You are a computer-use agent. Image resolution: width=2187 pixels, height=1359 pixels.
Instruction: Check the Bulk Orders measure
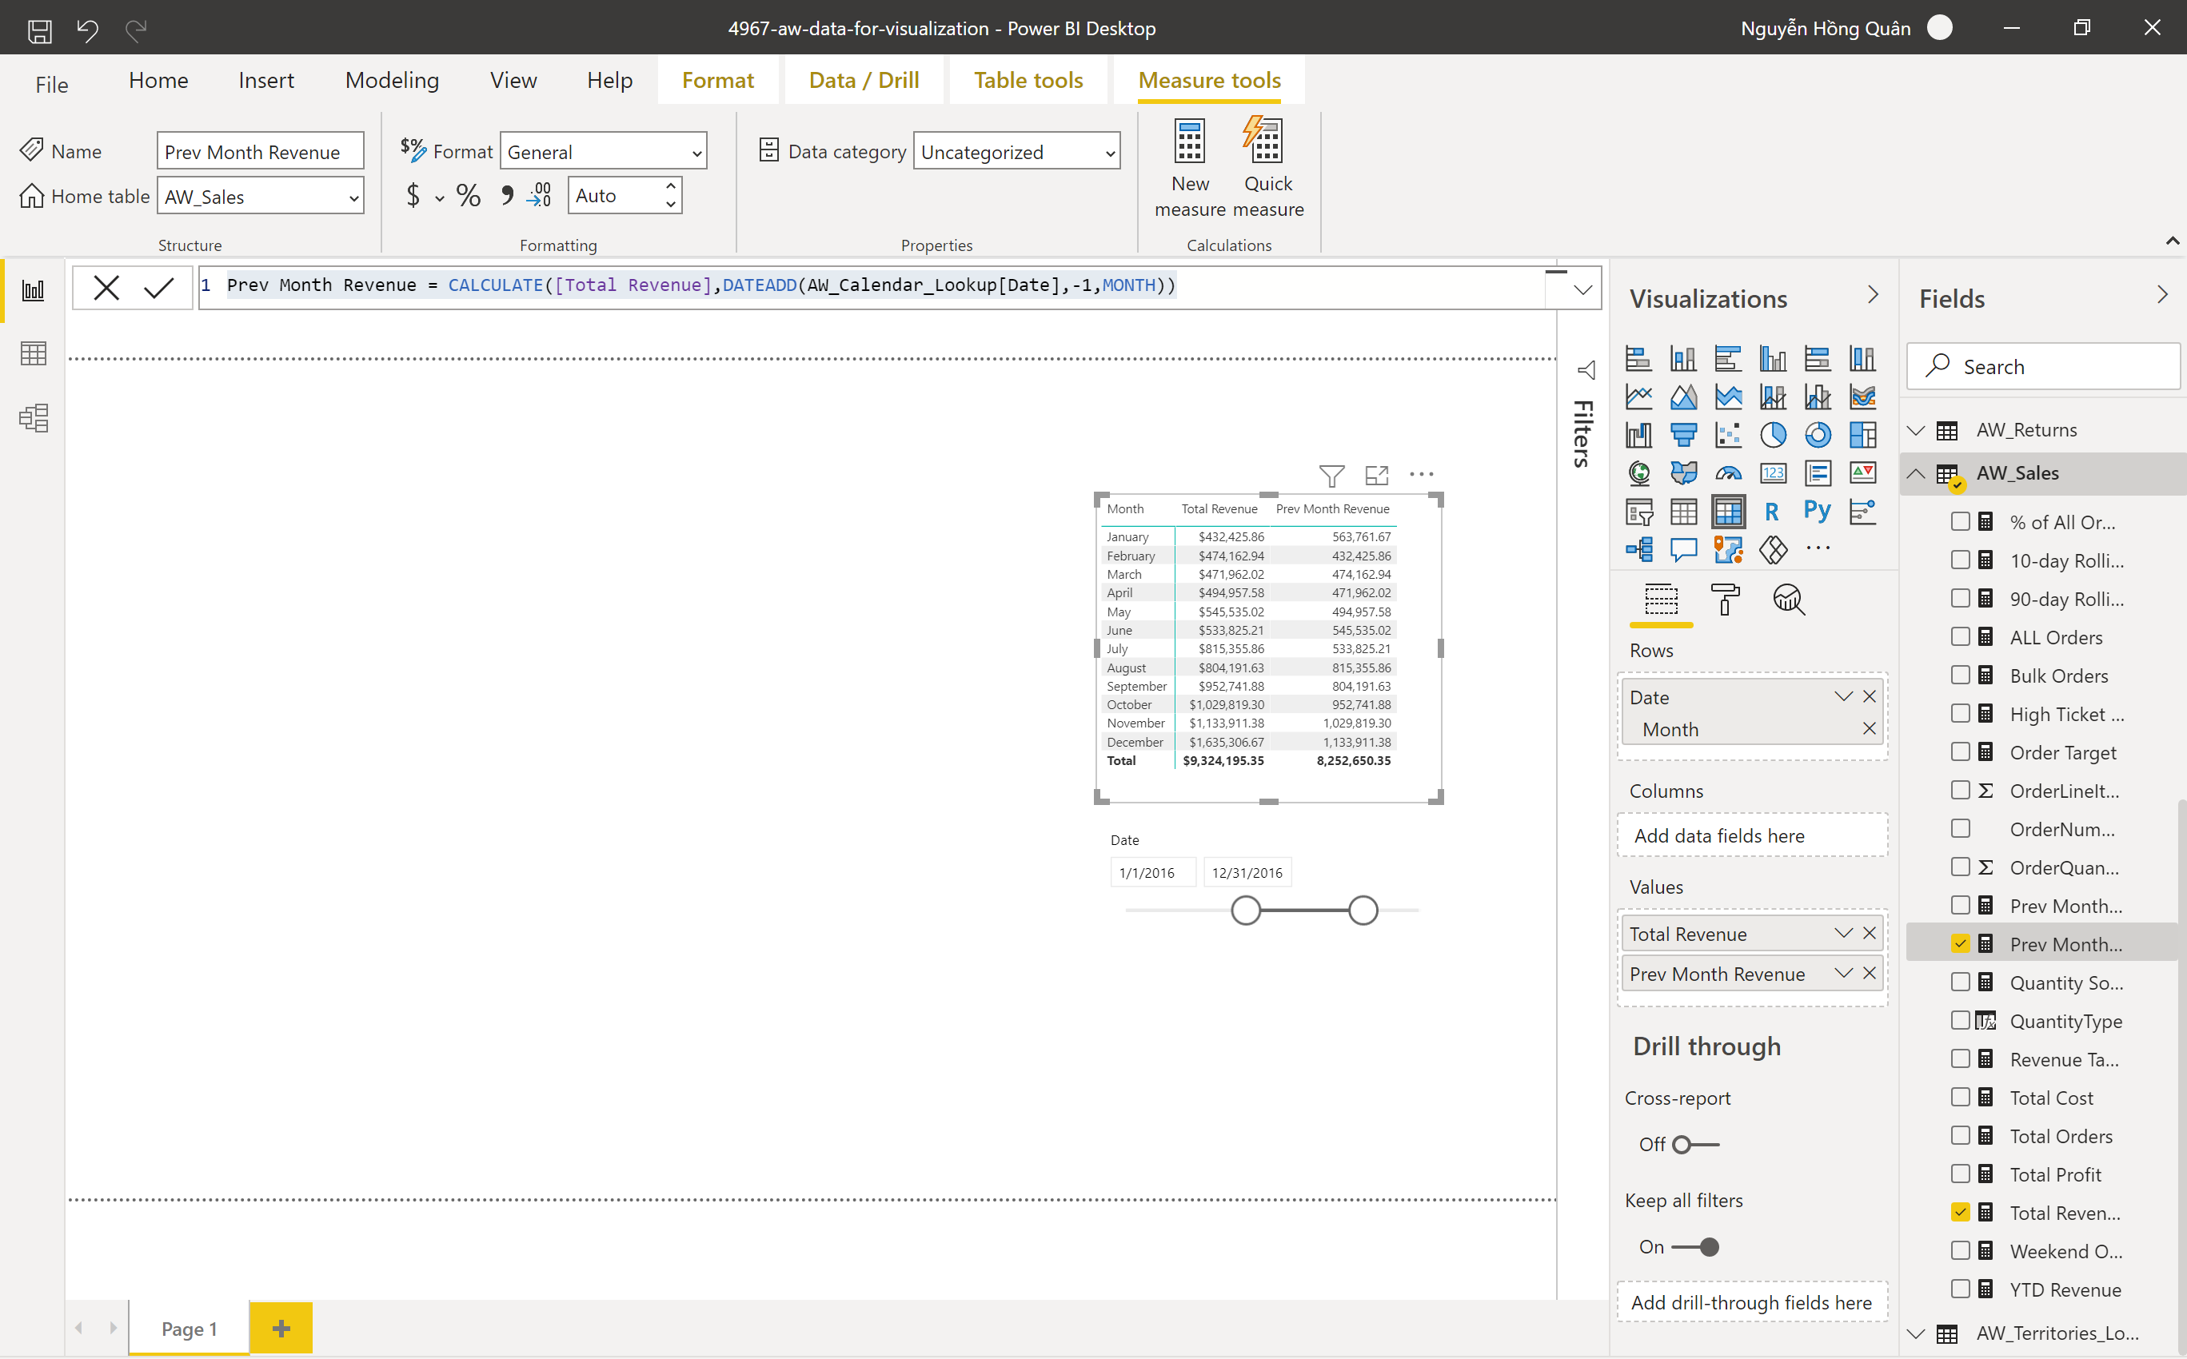pos(1961,675)
